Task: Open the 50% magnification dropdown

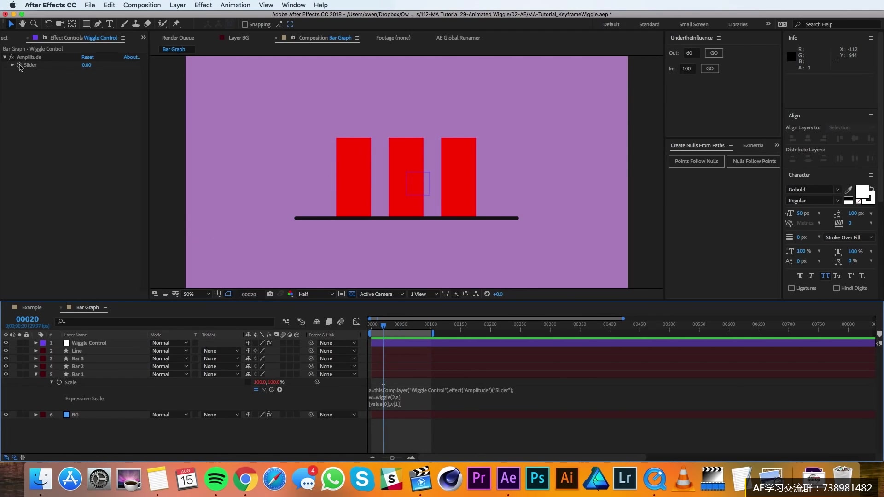Action: (197, 294)
